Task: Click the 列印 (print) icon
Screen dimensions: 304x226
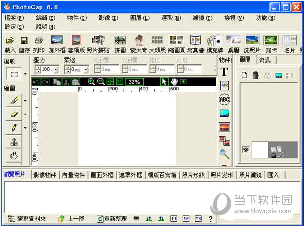Action: click(39, 40)
